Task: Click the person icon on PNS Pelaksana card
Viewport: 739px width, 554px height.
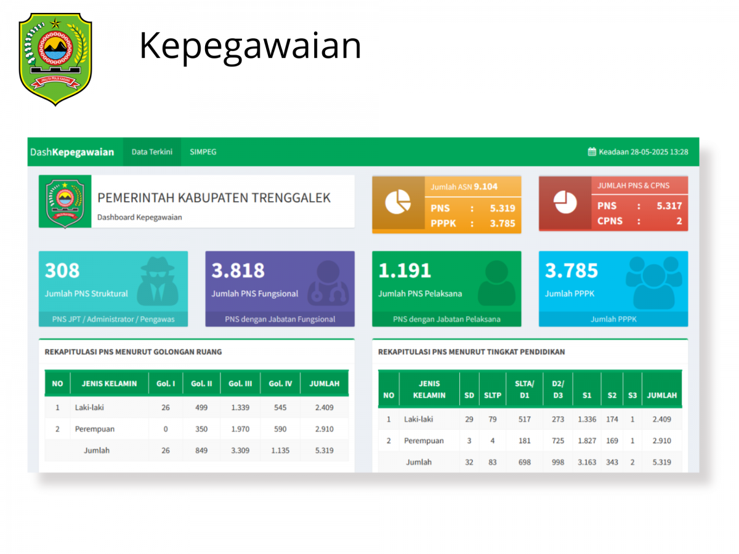Action: tap(495, 283)
